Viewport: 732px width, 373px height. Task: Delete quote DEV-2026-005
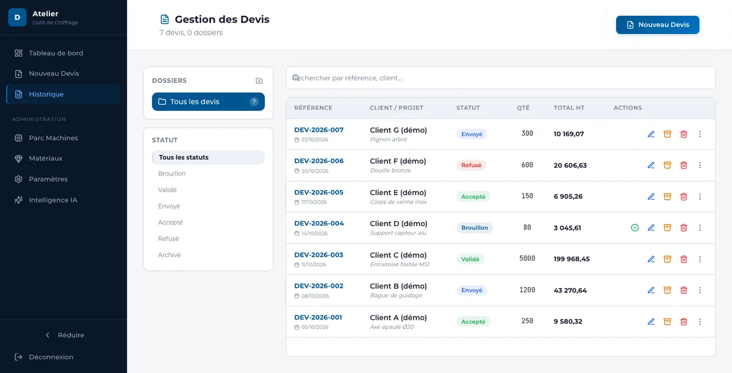(x=683, y=196)
